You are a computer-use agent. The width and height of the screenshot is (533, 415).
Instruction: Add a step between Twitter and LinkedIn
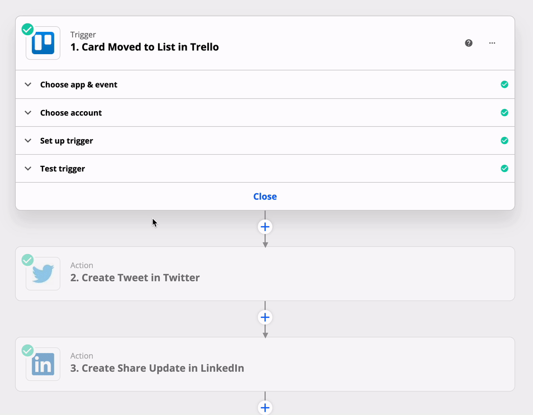pyautogui.click(x=265, y=317)
